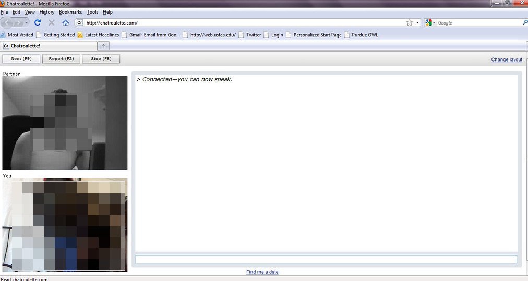The width and height of the screenshot is (528, 281).
Task: Open the Help menu
Action: pos(107,12)
